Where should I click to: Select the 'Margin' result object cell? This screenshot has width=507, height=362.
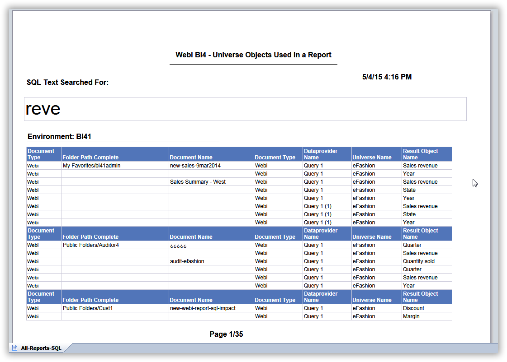pos(426,316)
